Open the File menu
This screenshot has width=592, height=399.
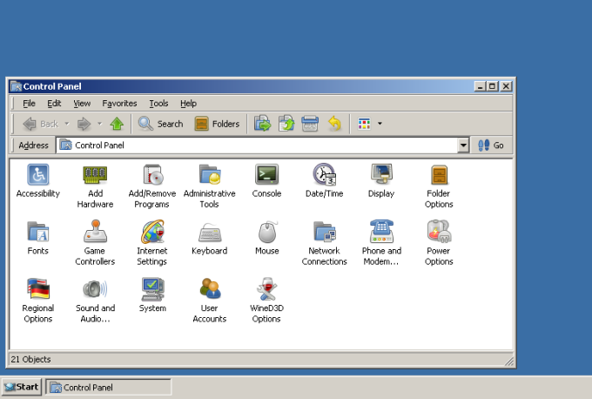coord(29,103)
